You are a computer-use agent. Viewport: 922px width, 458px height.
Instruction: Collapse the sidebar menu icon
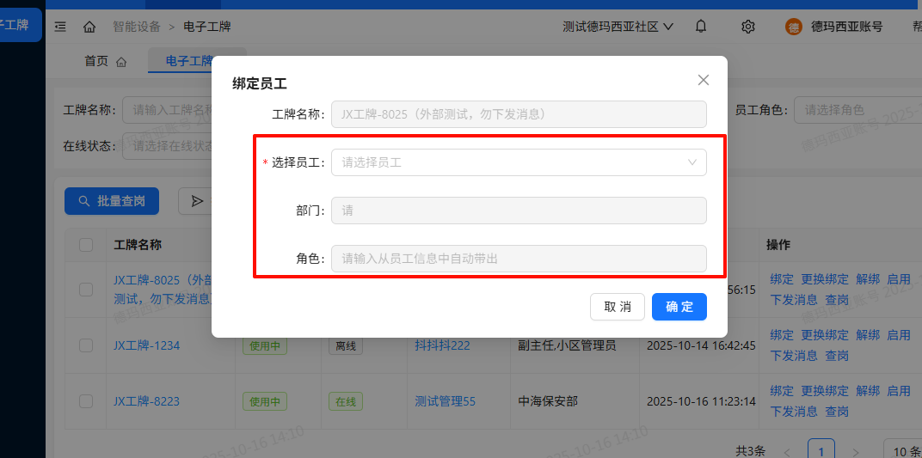[x=60, y=27]
